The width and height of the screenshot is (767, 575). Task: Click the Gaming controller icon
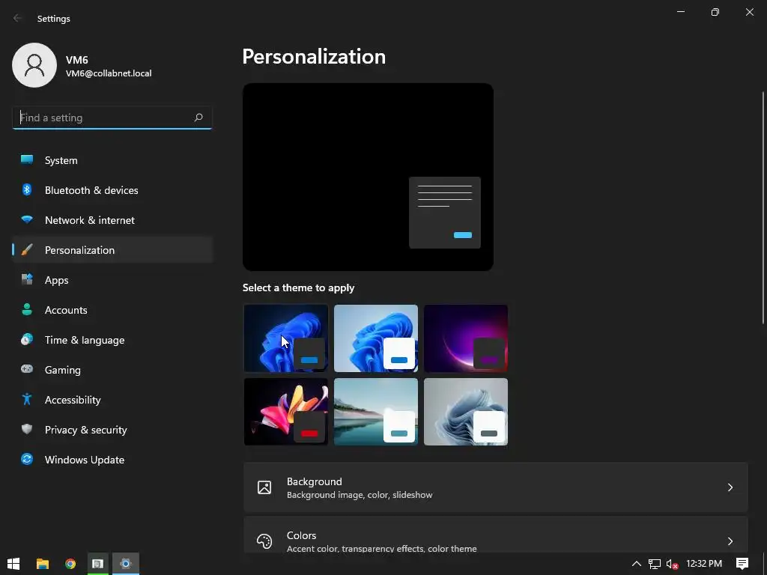[x=27, y=369]
